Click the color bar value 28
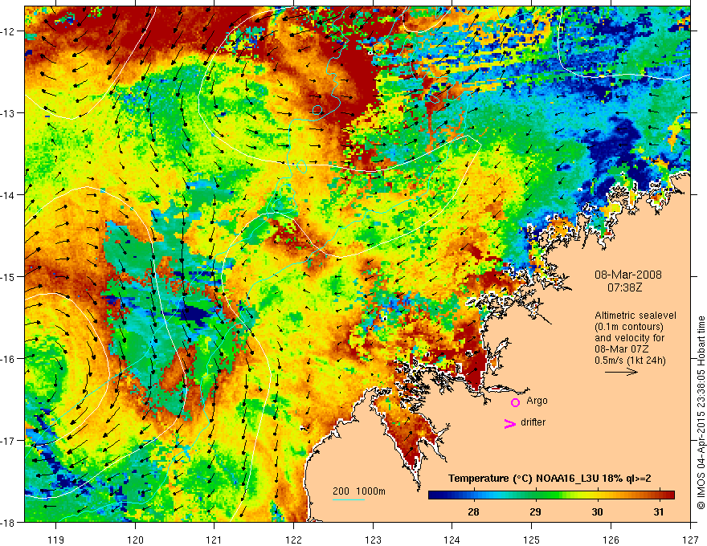Image resolution: width=707 pixels, height=546 pixels. click(473, 511)
